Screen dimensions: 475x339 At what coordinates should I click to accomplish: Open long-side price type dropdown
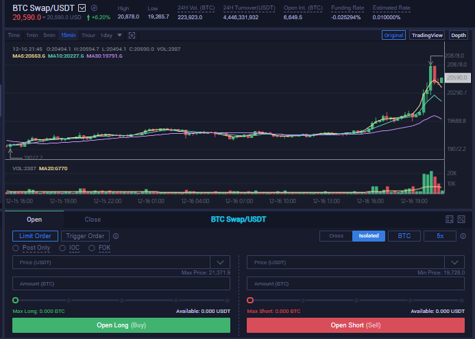(x=220, y=262)
